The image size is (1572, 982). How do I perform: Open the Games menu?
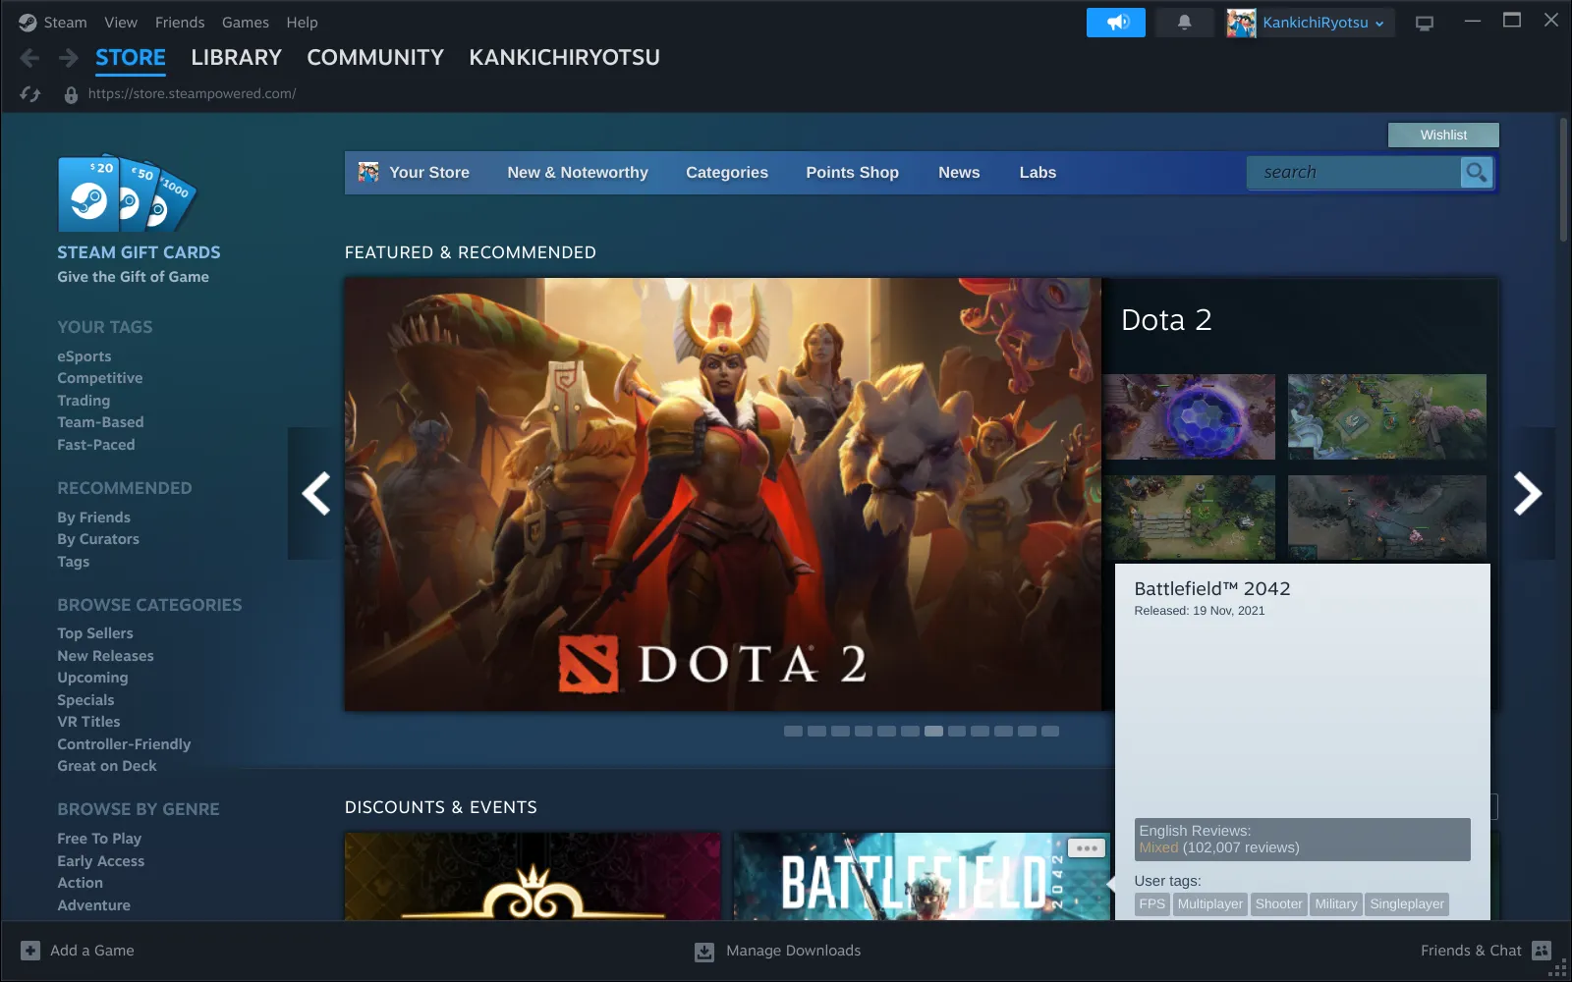click(x=246, y=22)
